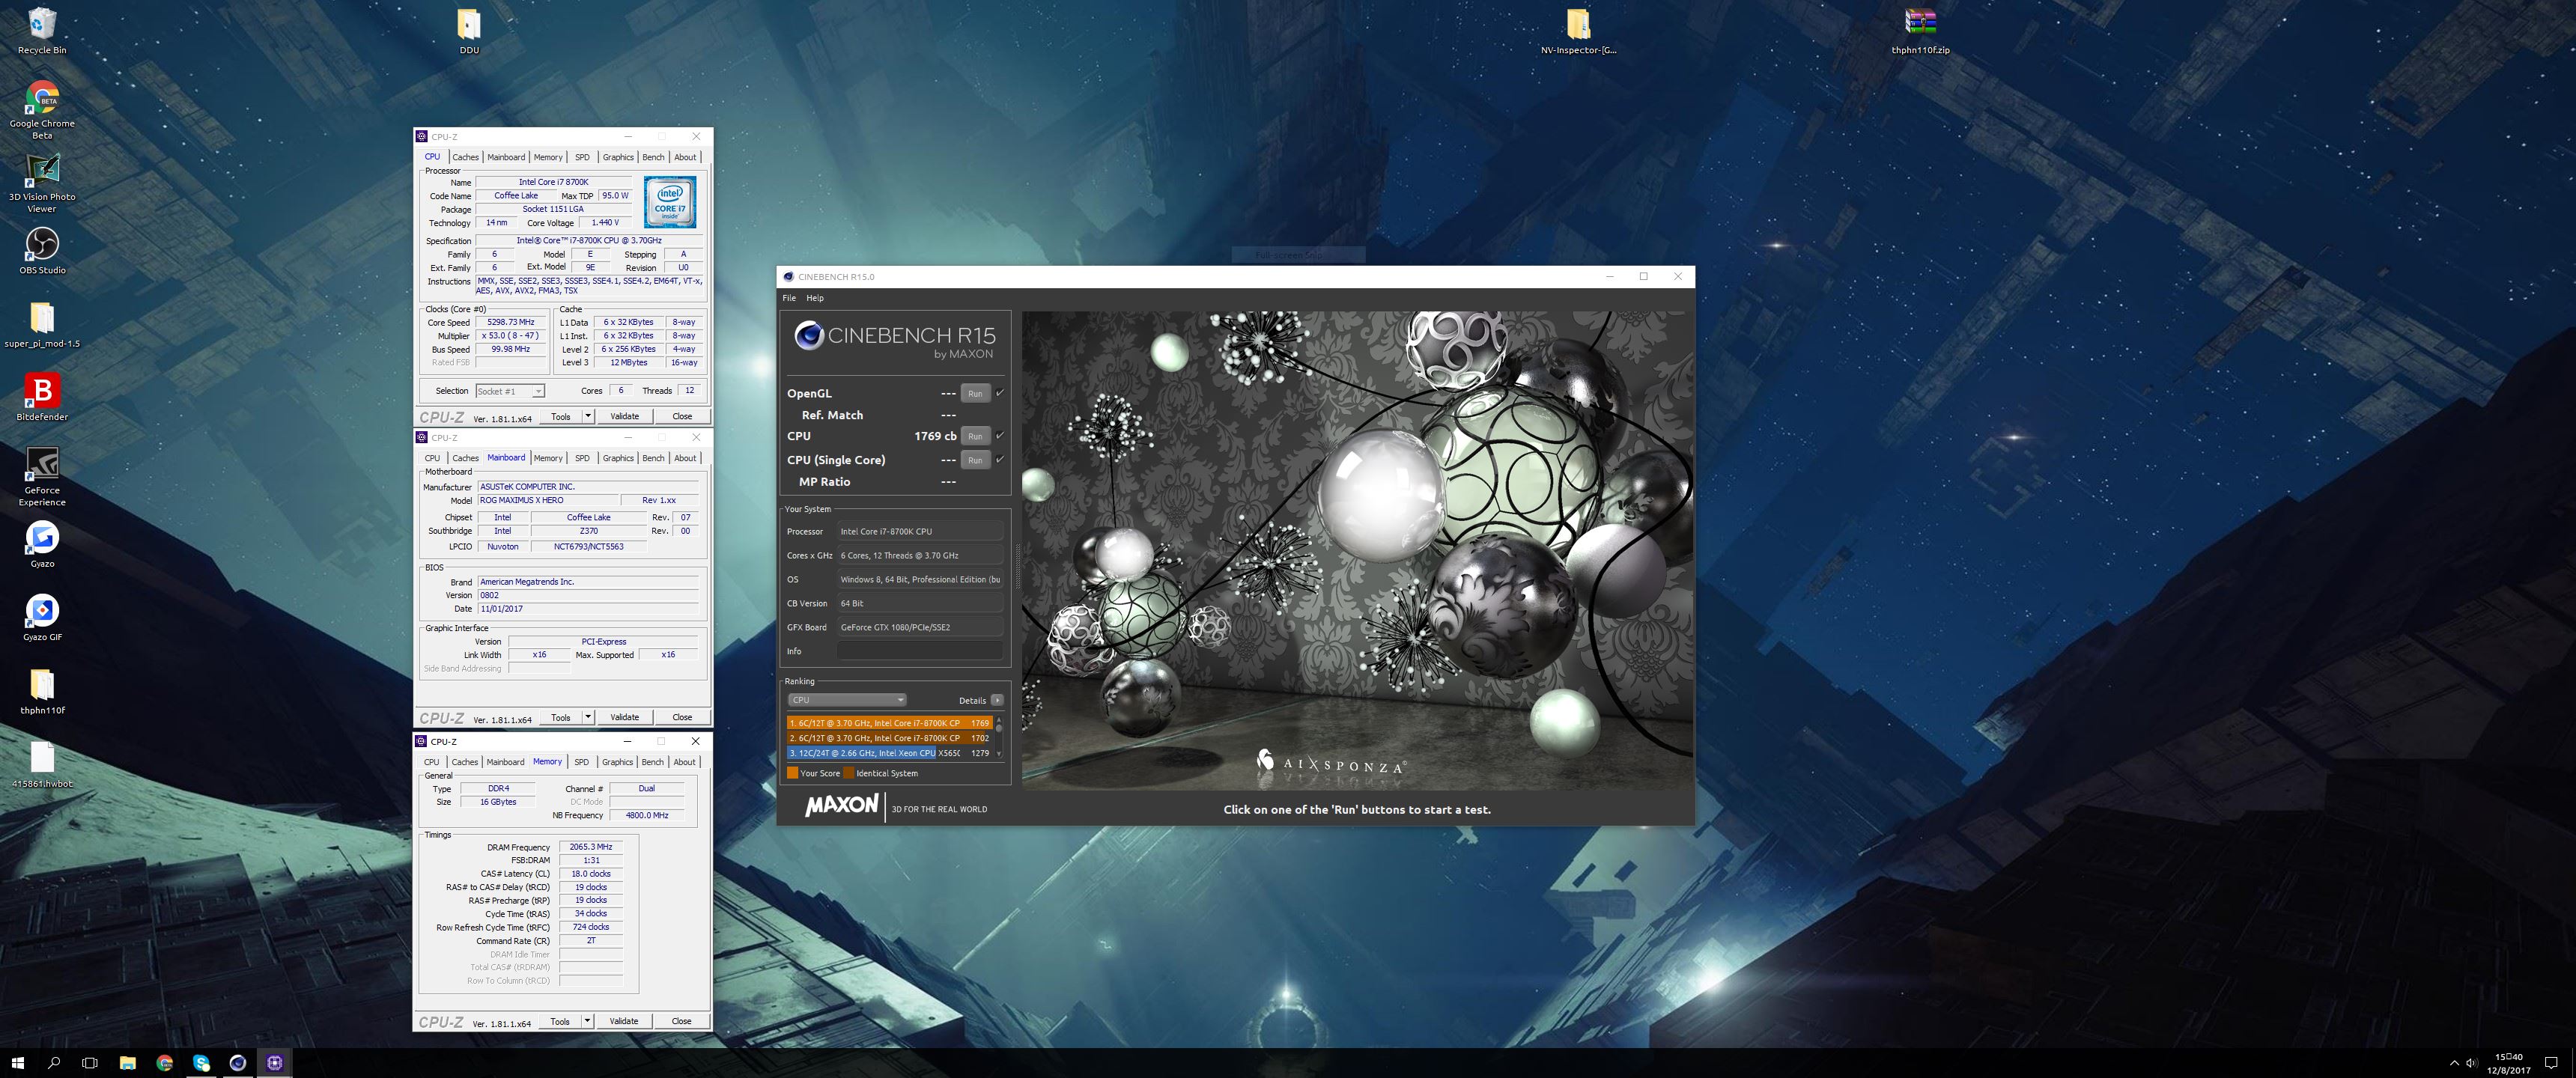Switch to SPD tab in Mainboard CPU-Z window
Screen dimensions: 2576x1078
pyautogui.click(x=582, y=458)
